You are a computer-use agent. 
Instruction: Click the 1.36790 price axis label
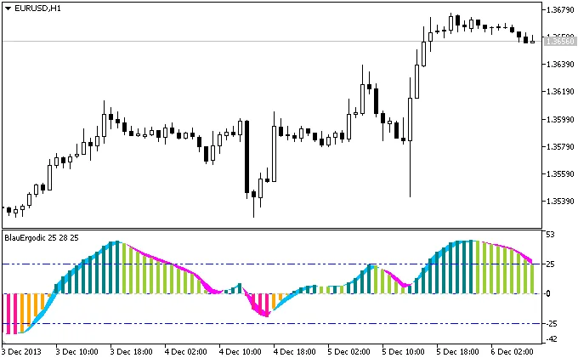coord(558,10)
